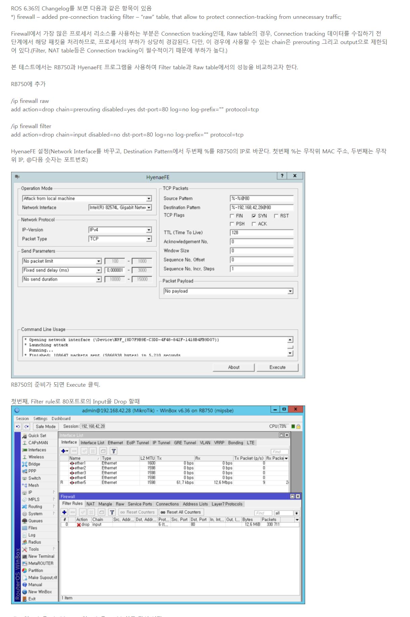Add a new firewall filter rule with plus icon

[65, 512]
